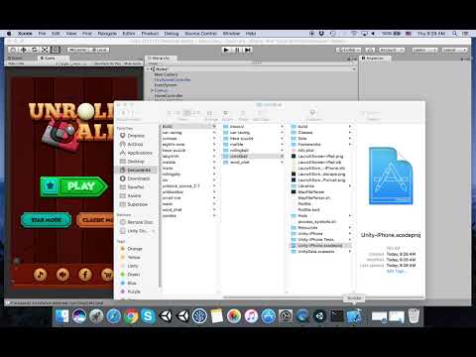The image size is (476, 357).
Task: Select the Move tool in Unity toolbar
Action: click(24, 50)
